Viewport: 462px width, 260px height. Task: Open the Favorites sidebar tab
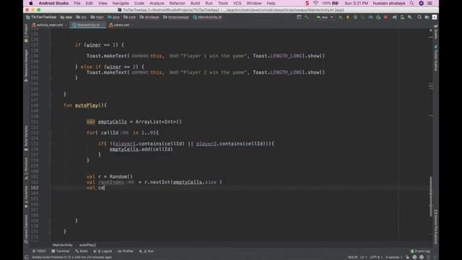pos(26,196)
